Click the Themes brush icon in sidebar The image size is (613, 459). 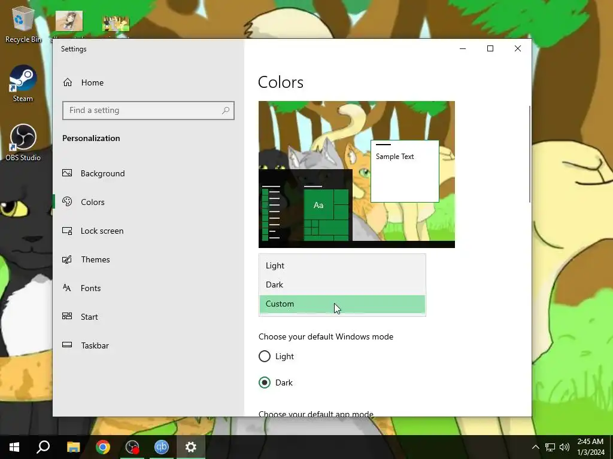67,259
